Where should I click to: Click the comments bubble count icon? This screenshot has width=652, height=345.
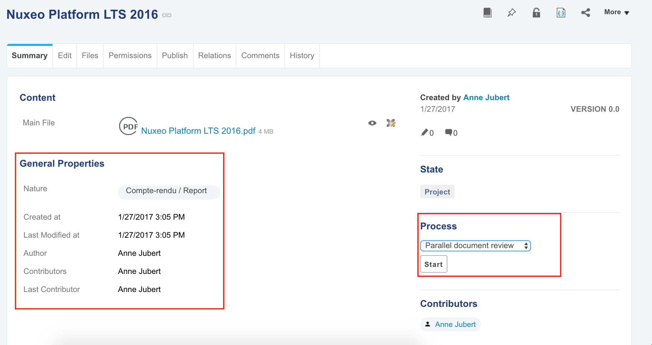point(449,132)
